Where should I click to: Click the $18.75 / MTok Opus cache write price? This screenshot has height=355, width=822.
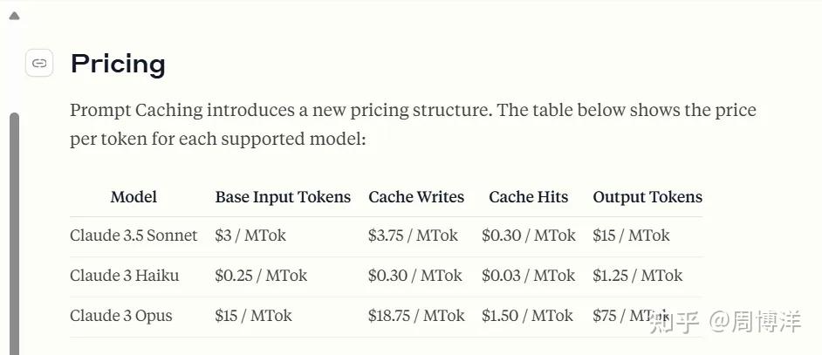(x=416, y=316)
